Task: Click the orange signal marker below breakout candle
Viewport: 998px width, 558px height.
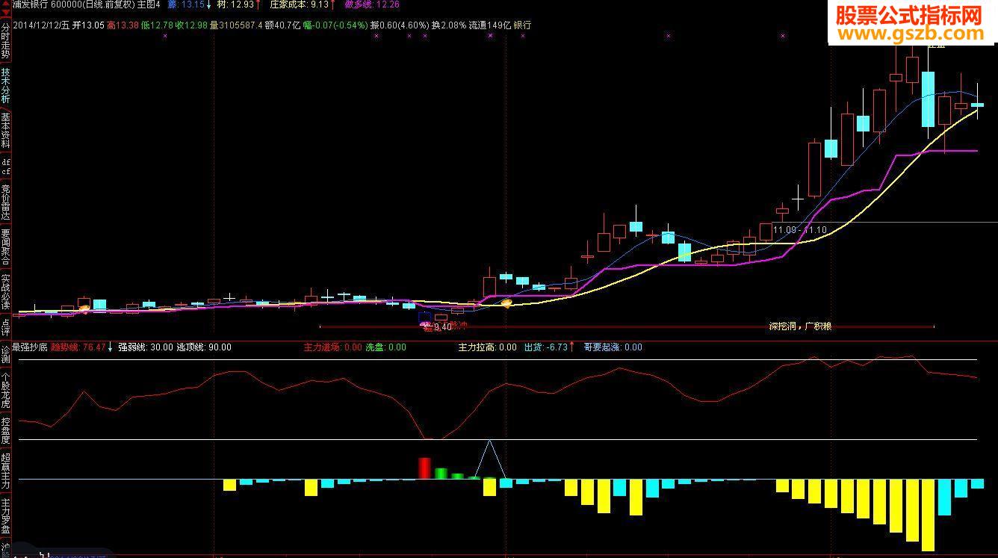Action: tap(506, 303)
